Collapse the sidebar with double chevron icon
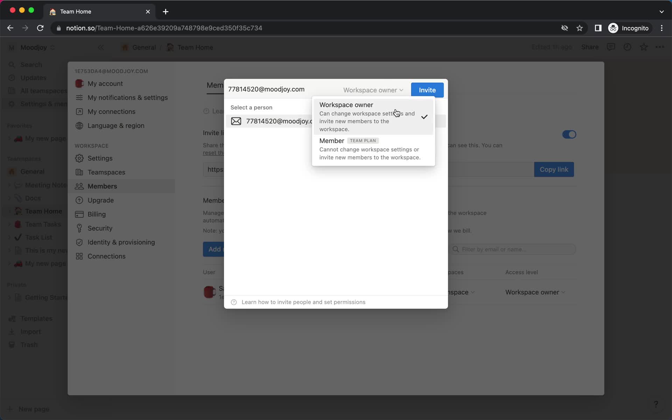672x420 pixels. pos(101,47)
